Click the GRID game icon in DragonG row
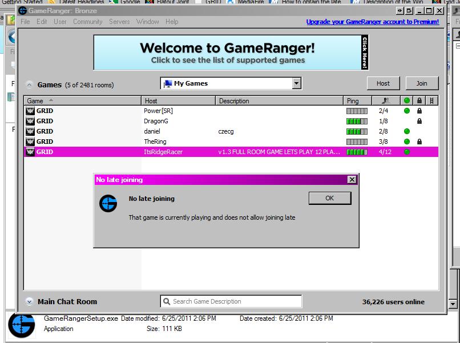Image resolution: width=460 pixels, height=343 pixels. pyautogui.click(x=30, y=121)
